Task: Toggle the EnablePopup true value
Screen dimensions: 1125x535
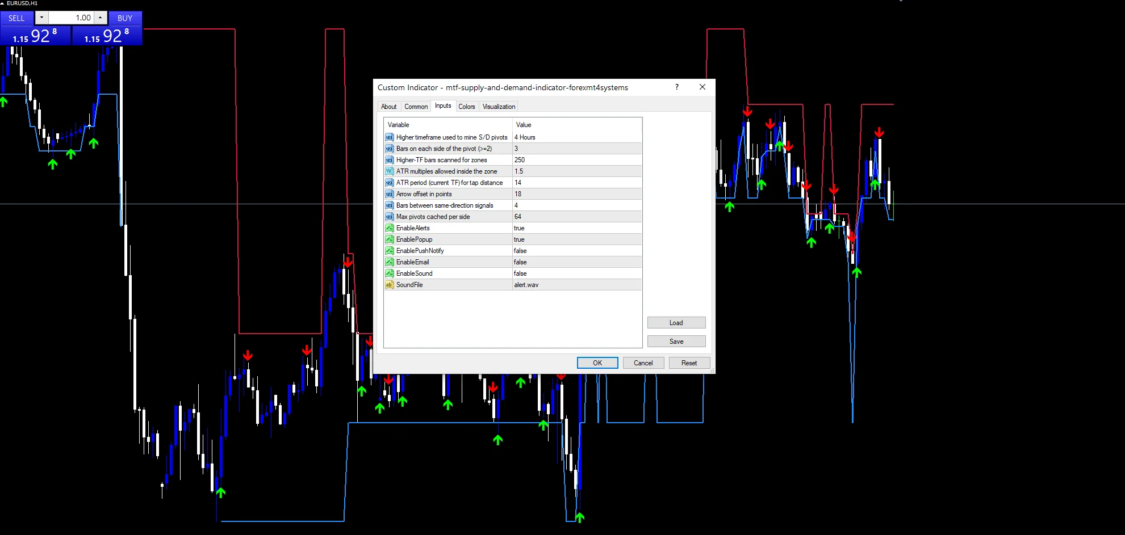Action: click(x=577, y=239)
